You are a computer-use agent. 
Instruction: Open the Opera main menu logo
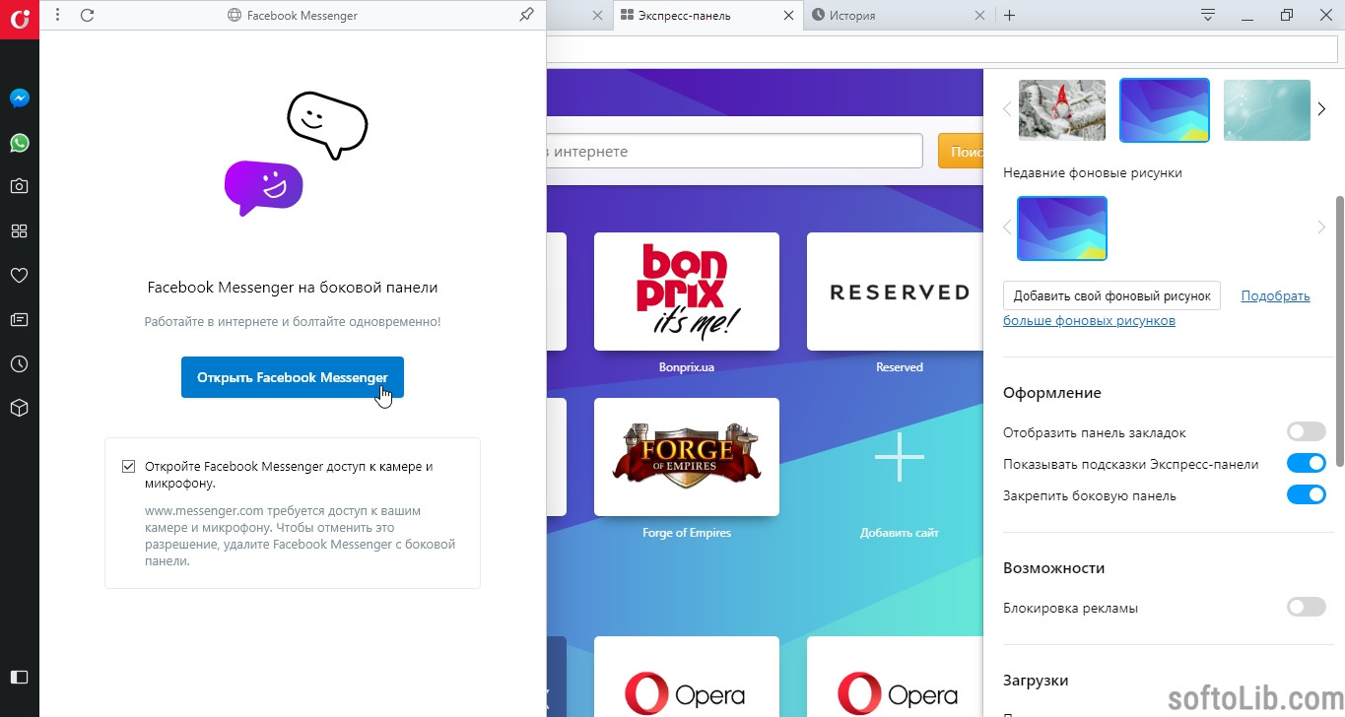coord(19,19)
